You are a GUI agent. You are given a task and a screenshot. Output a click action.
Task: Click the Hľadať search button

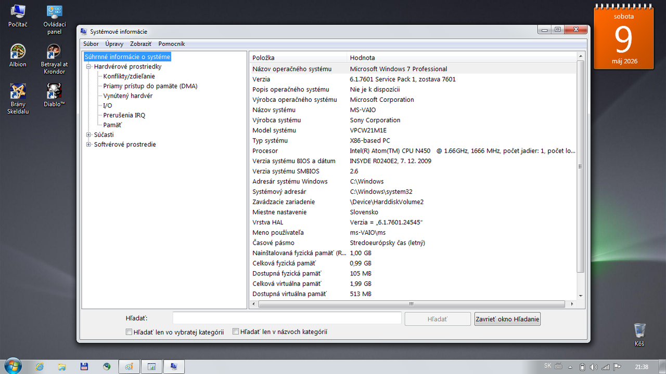point(437,319)
